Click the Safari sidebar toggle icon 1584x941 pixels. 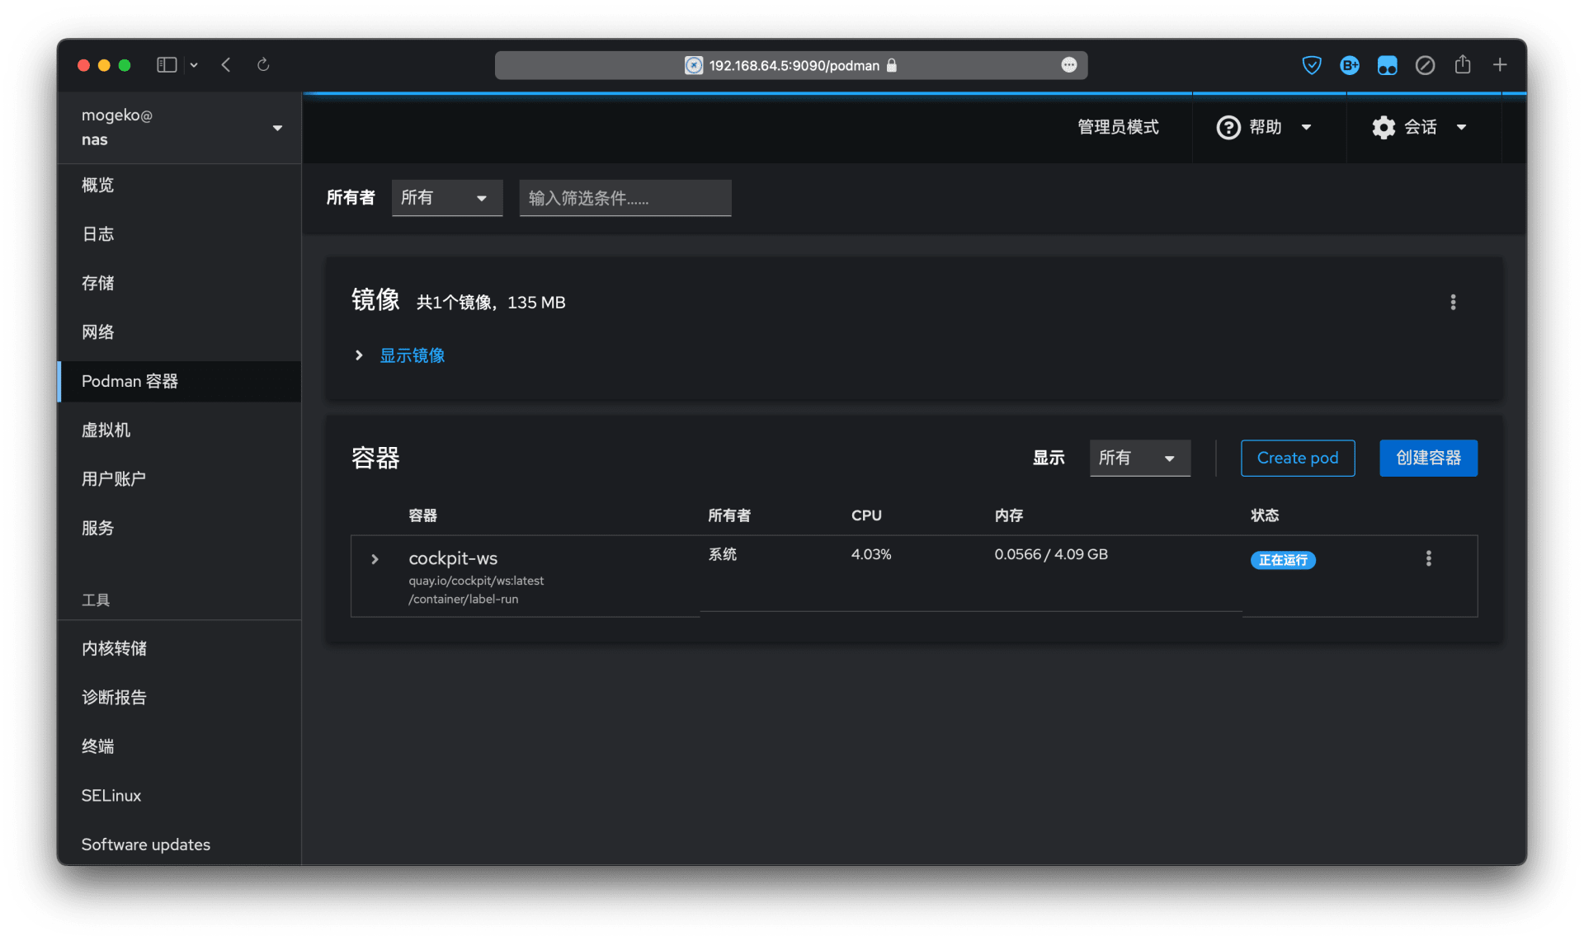[x=167, y=65]
